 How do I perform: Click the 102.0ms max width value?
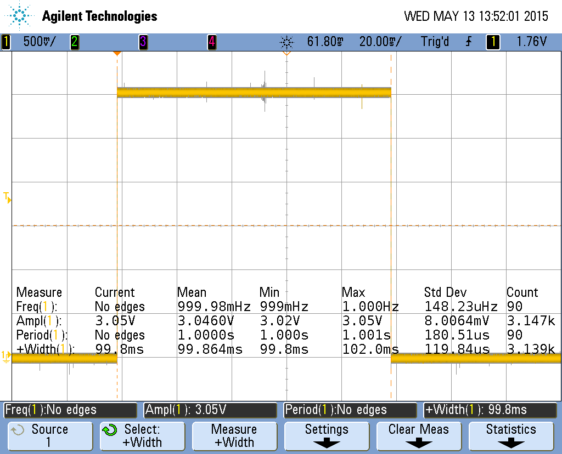click(x=370, y=349)
